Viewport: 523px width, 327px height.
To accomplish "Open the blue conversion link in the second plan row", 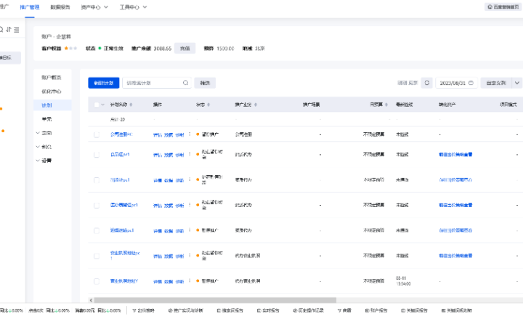I will click(x=455, y=154).
